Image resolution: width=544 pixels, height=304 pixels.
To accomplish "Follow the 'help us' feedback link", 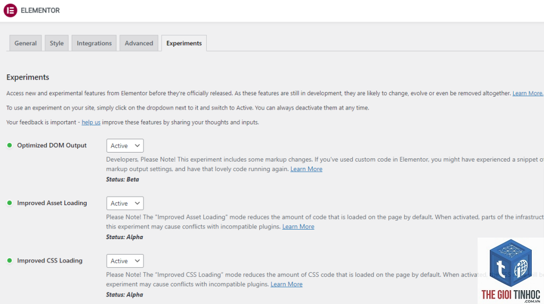I will click(91, 122).
